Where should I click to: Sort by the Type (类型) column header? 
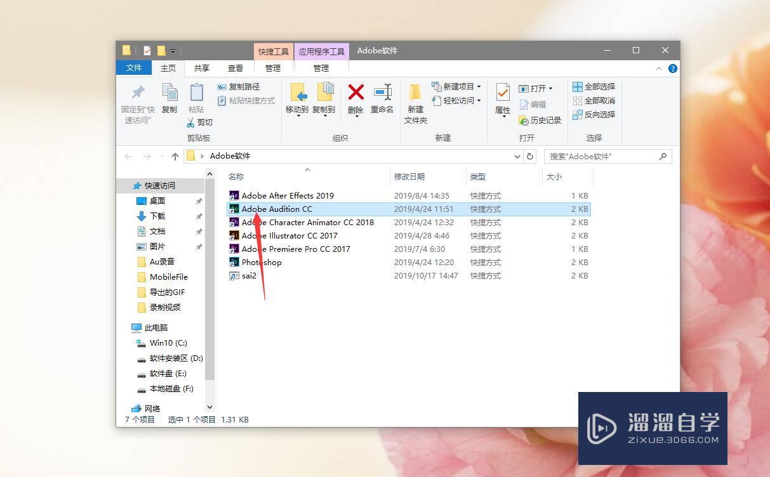(477, 177)
